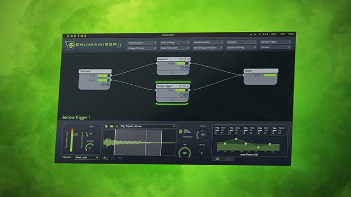
Task: Open the Trigger Peak Level dropdown
Action: (x=87, y=158)
